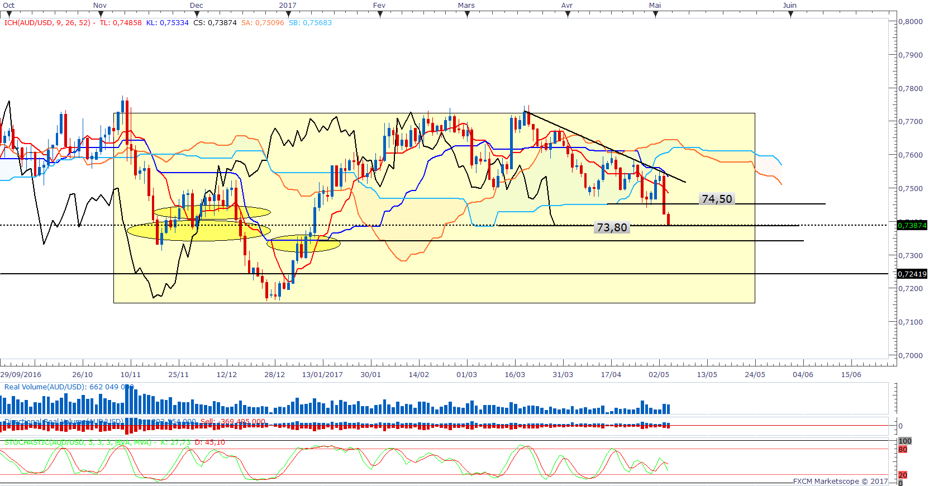
Task: Select the Avr month marker
Action: (567, 6)
